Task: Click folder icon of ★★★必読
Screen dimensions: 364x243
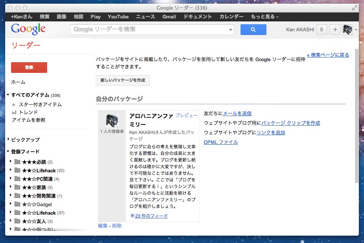Action: tap(17, 162)
